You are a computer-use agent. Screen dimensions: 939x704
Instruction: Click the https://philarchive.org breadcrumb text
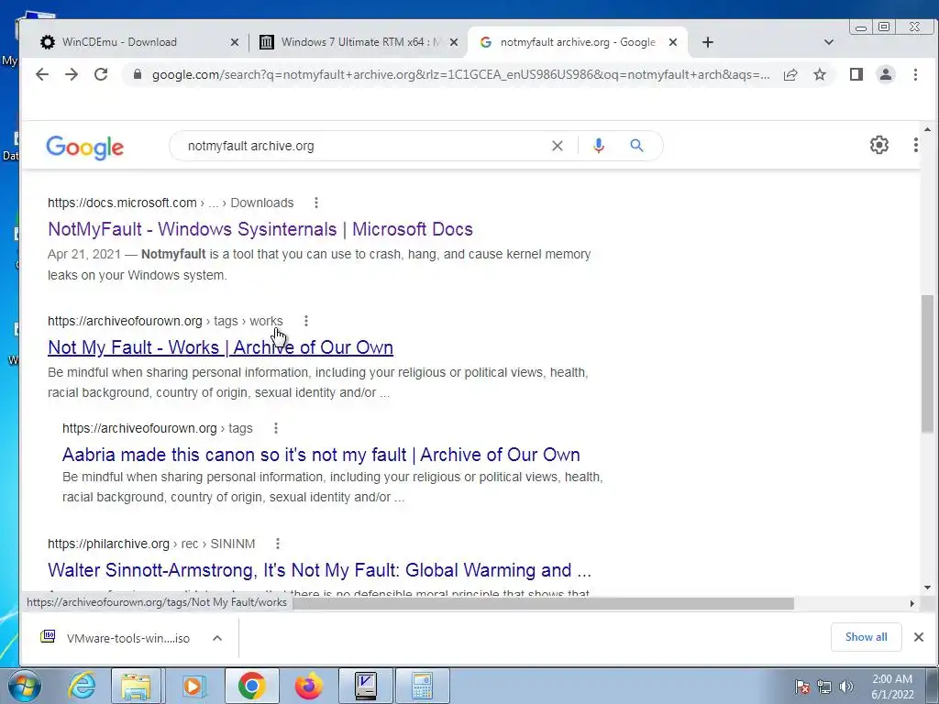108,544
